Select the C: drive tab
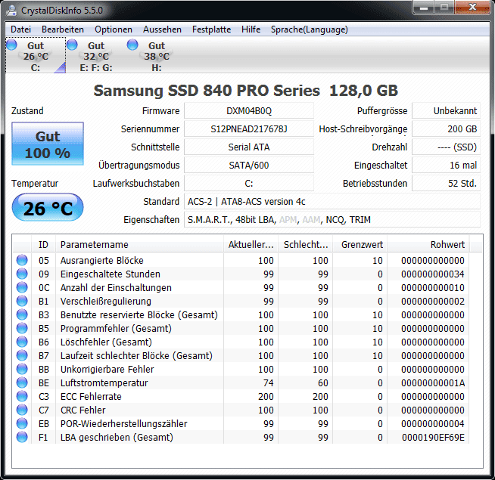The width and height of the screenshot is (495, 480). coord(36,55)
